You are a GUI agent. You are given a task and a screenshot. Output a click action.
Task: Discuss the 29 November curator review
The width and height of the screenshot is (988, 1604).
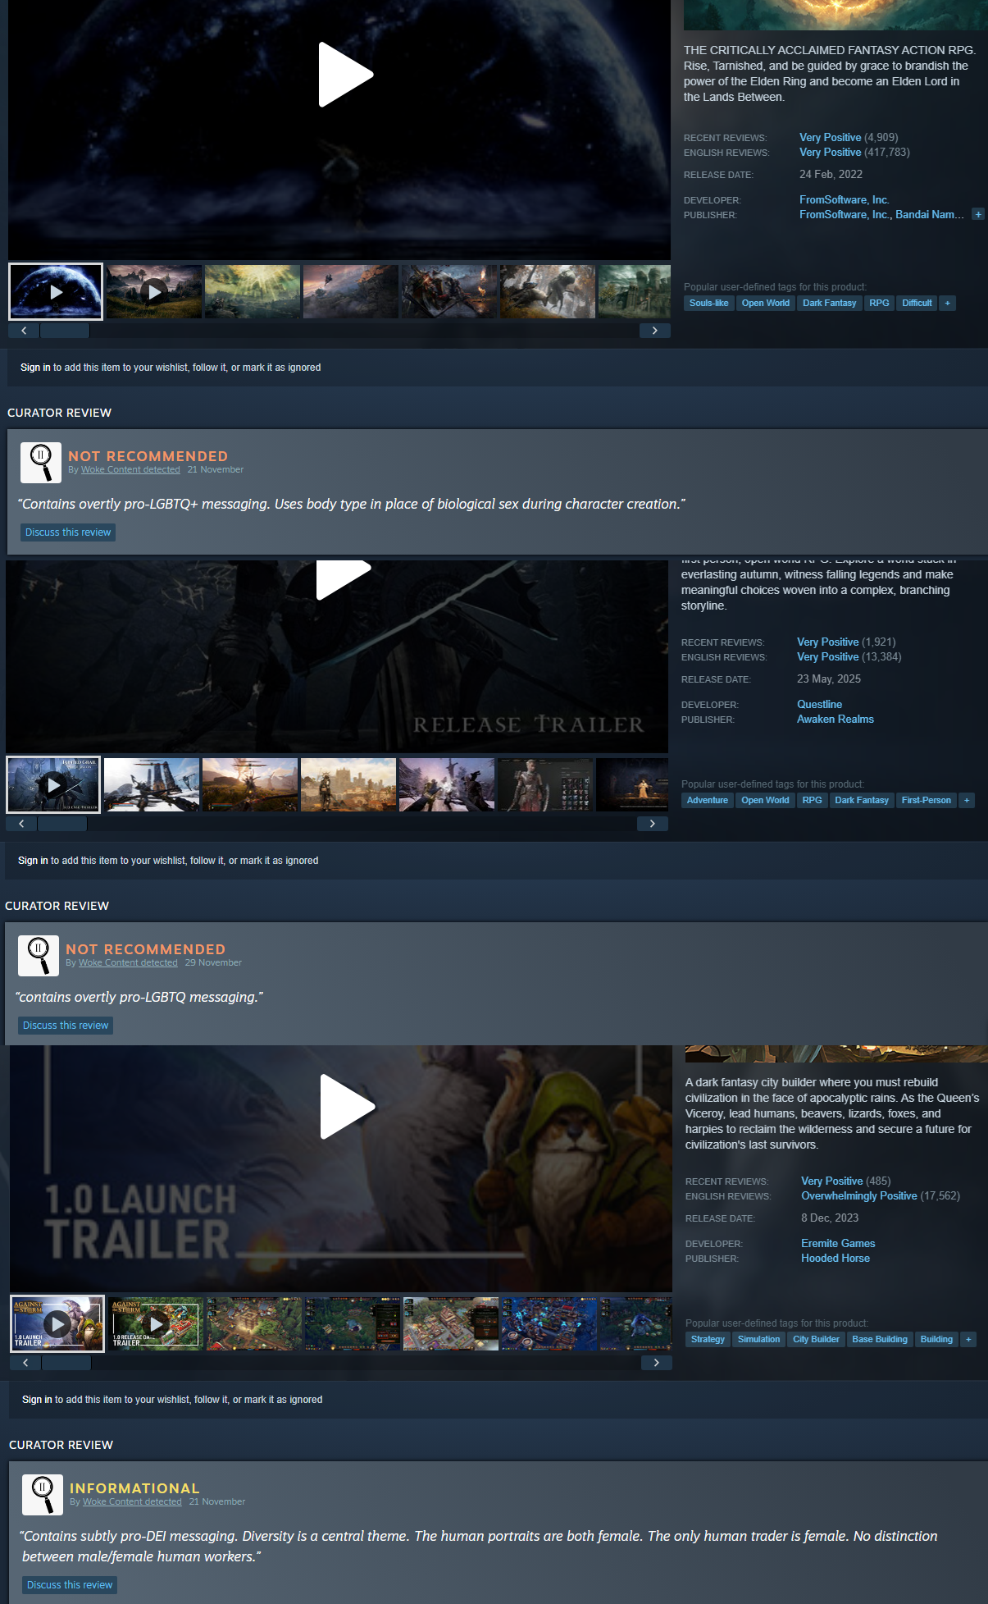tap(66, 1026)
